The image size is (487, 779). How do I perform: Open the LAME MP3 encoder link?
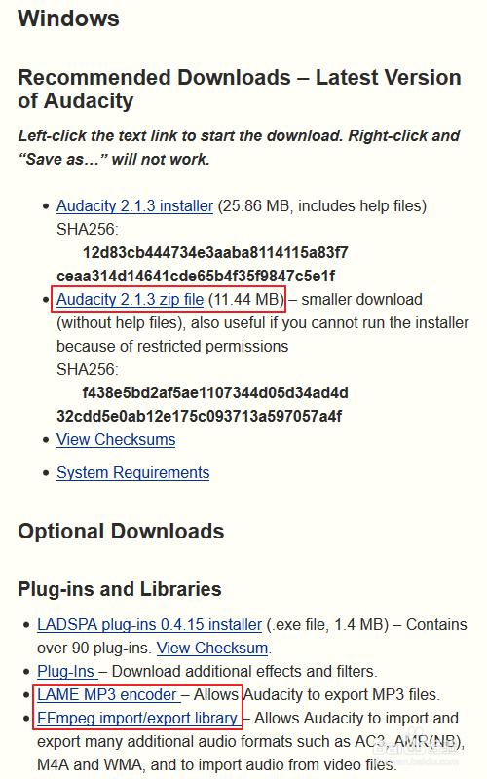[x=107, y=694]
